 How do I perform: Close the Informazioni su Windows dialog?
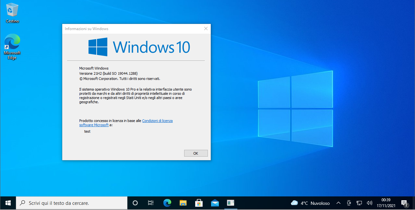[206, 28]
